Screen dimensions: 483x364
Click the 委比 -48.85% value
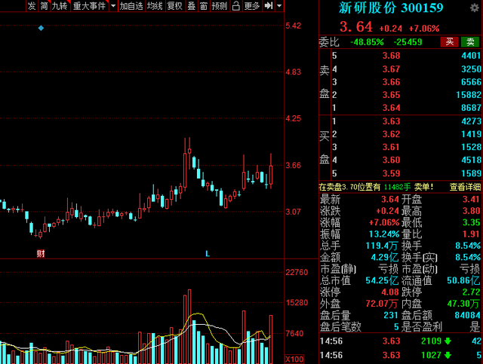(x=367, y=42)
